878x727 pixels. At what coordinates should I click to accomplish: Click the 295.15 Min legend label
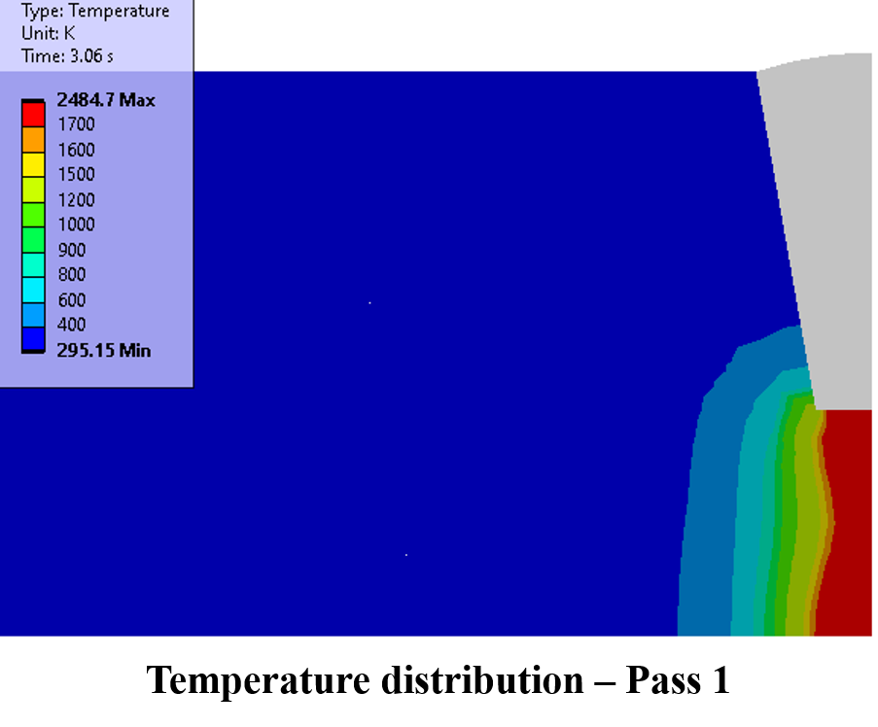pyautogui.click(x=102, y=351)
